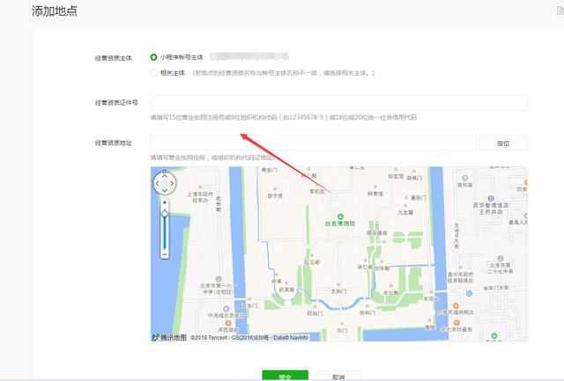The width and height of the screenshot is (564, 381).
Task: Cancel with the 取消 button
Action: click(x=338, y=376)
